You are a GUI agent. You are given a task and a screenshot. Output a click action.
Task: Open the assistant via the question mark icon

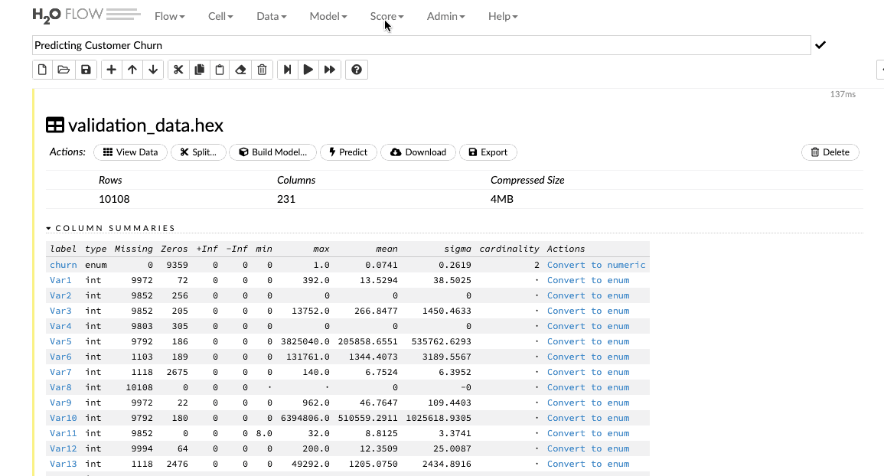(x=357, y=70)
